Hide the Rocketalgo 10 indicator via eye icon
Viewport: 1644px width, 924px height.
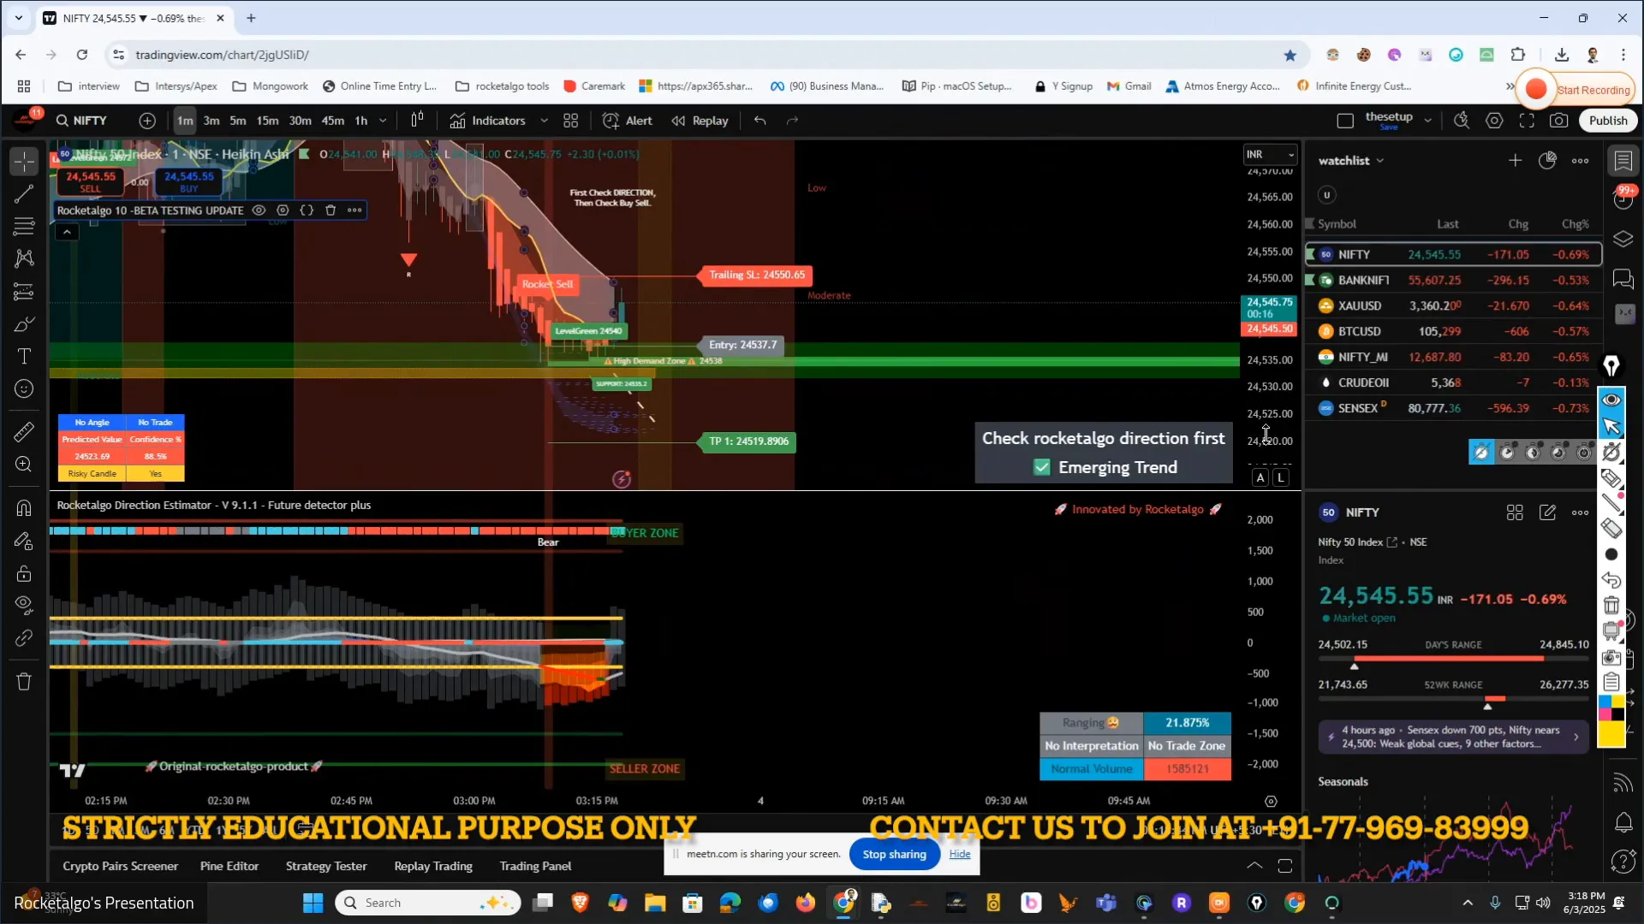point(259,210)
